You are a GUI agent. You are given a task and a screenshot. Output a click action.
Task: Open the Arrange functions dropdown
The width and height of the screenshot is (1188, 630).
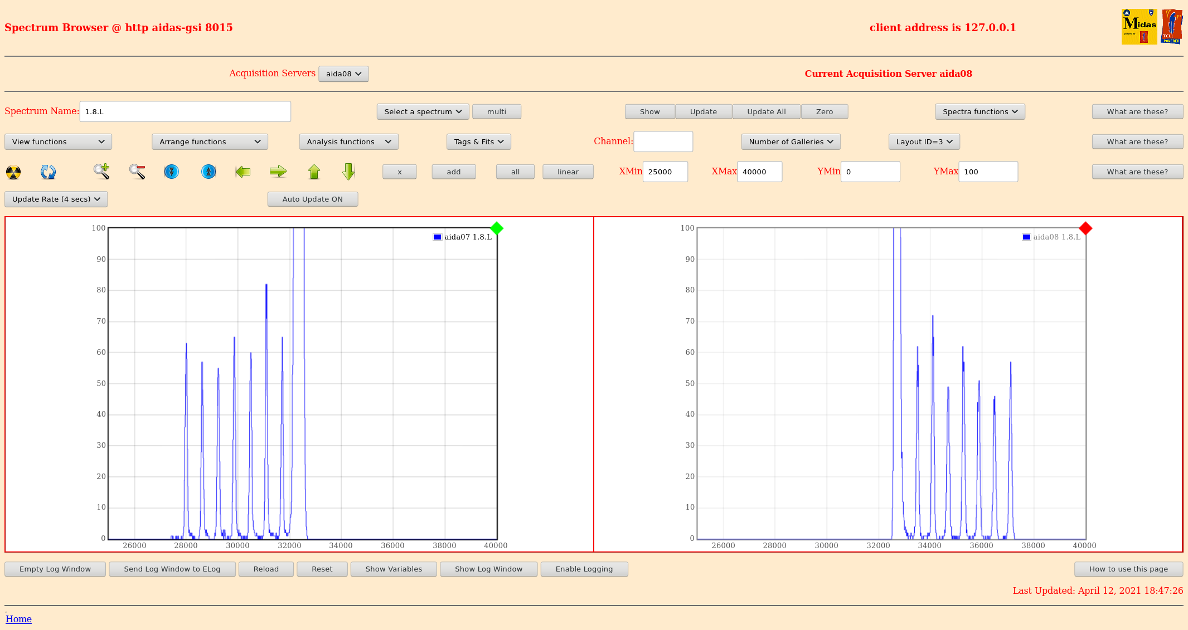[210, 142]
